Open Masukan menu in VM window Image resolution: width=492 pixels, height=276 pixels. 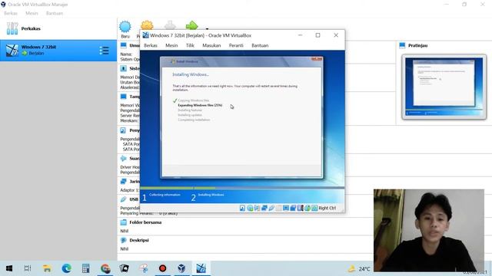(211, 45)
